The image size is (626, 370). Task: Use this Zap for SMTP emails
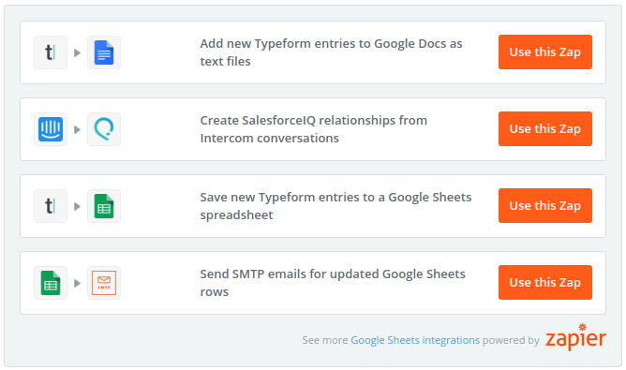pyautogui.click(x=545, y=283)
